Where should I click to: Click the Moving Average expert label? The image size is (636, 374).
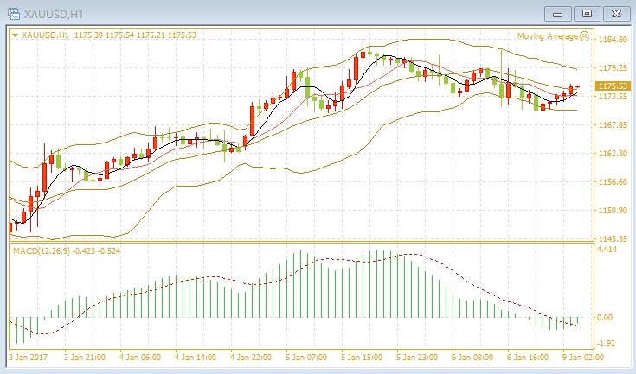(x=548, y=36)
